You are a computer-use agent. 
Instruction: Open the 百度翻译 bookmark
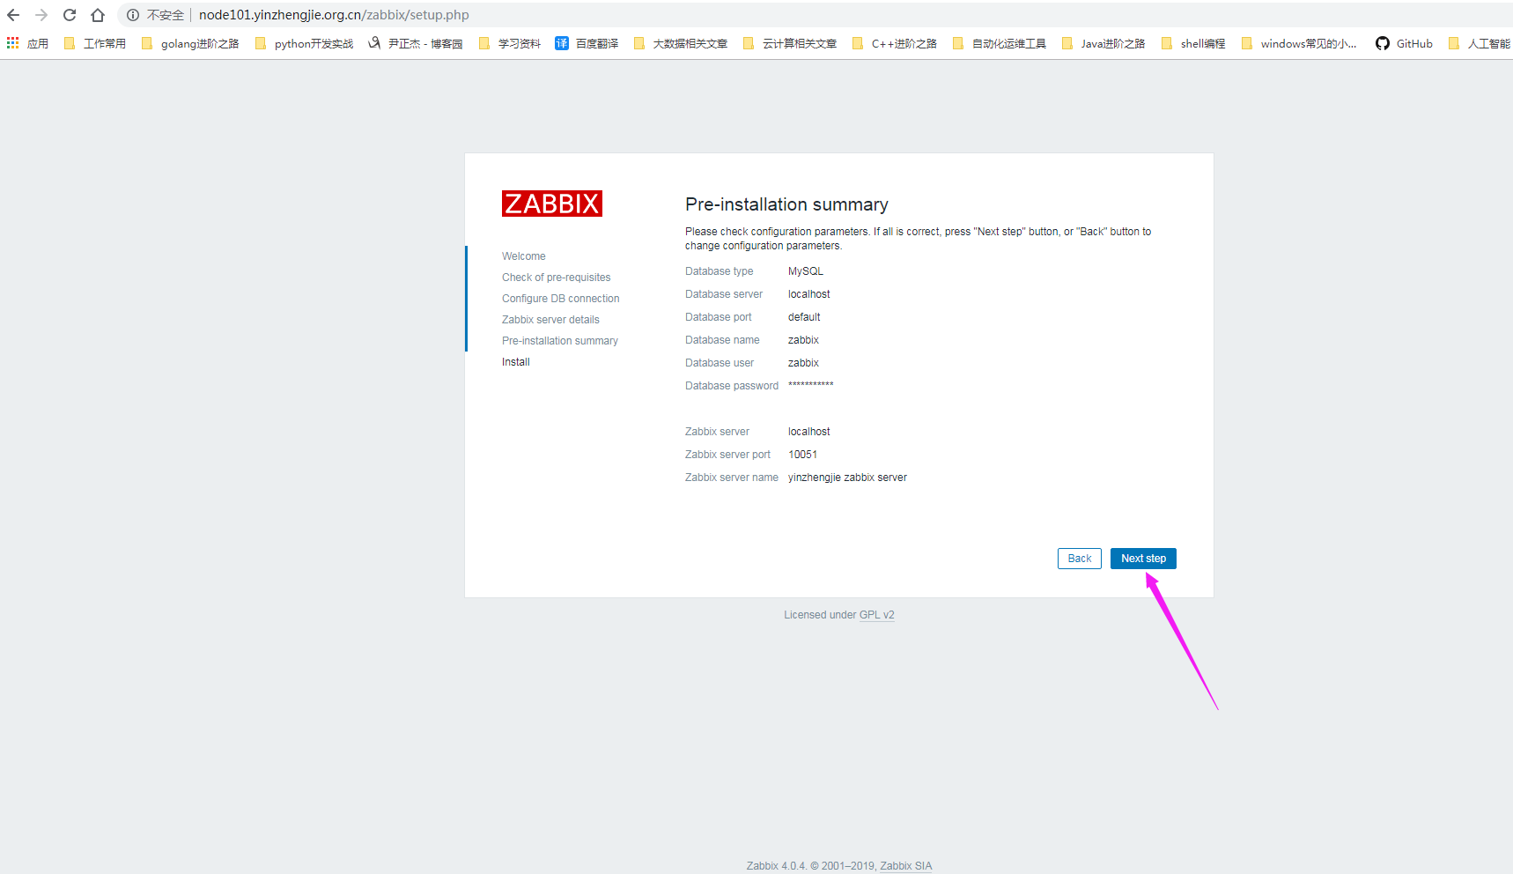[x=587, y=43]
